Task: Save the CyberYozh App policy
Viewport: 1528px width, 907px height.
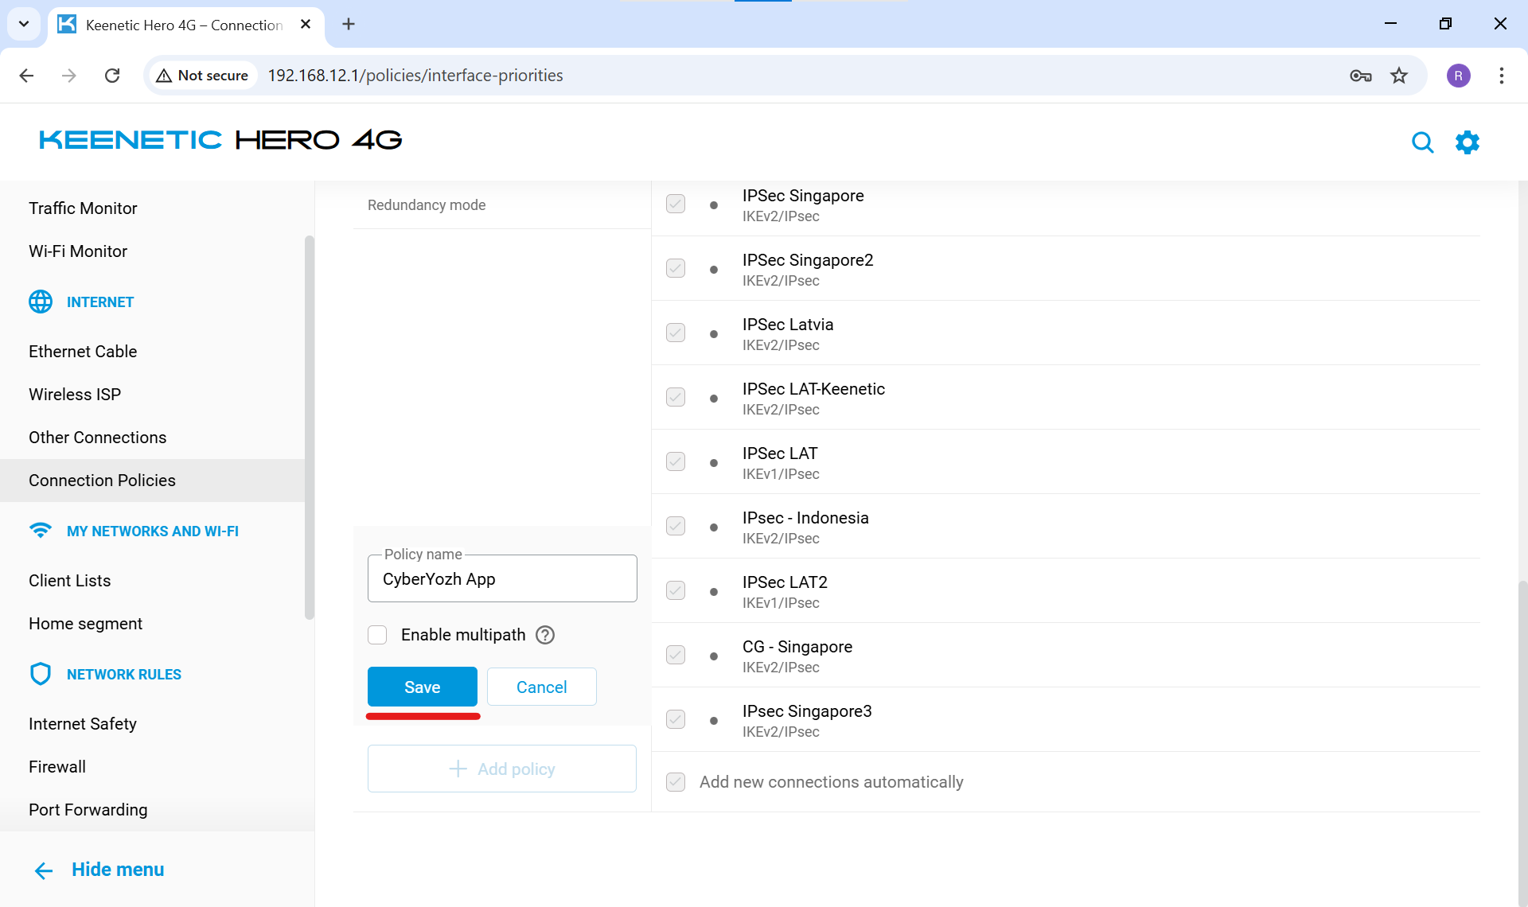Action: tap(422, 687)
